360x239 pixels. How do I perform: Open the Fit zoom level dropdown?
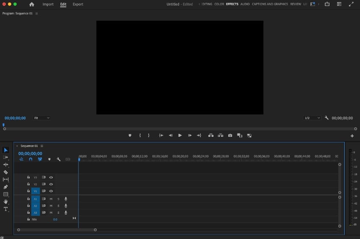tap(42, 118)
